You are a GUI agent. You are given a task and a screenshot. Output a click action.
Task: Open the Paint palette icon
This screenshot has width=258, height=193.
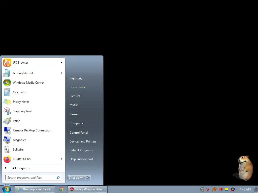pyautogui.click(x=7, y=121)
